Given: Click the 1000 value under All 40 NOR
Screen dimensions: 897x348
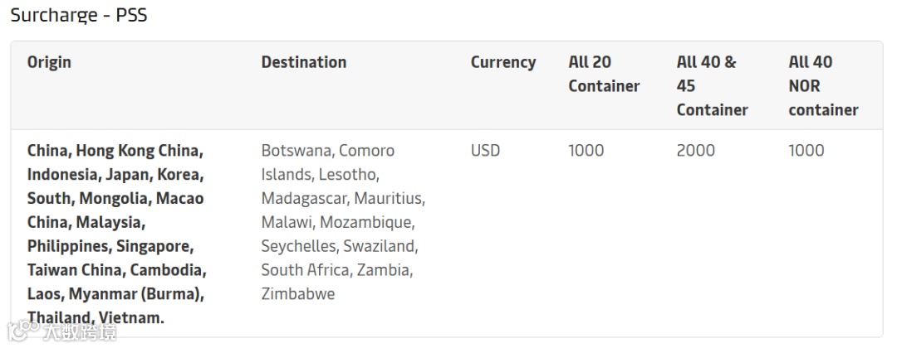Looking at the screenshot, I should [806, 151].
